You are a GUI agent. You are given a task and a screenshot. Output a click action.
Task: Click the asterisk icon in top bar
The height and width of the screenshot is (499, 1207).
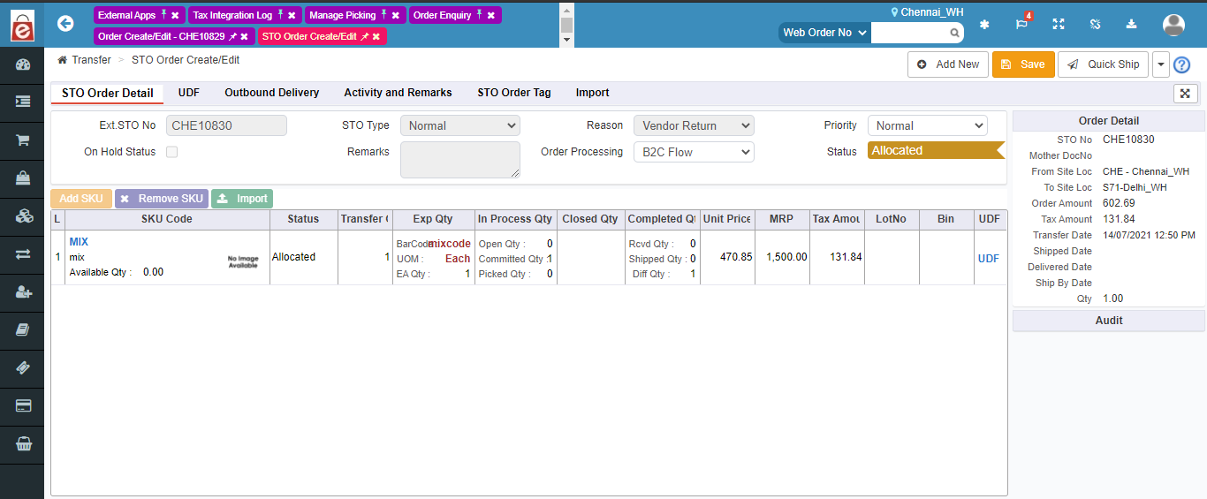coord(984,24)
